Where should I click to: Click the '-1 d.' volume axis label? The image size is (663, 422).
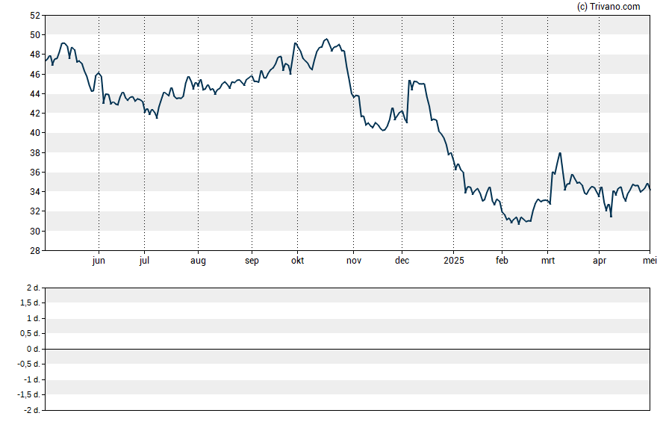point(31,379)
